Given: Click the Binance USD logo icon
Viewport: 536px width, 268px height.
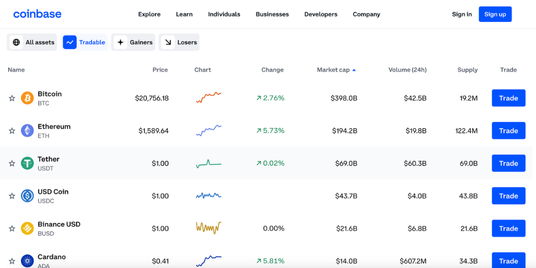Looking at the screenshot, I should [27, 228].
